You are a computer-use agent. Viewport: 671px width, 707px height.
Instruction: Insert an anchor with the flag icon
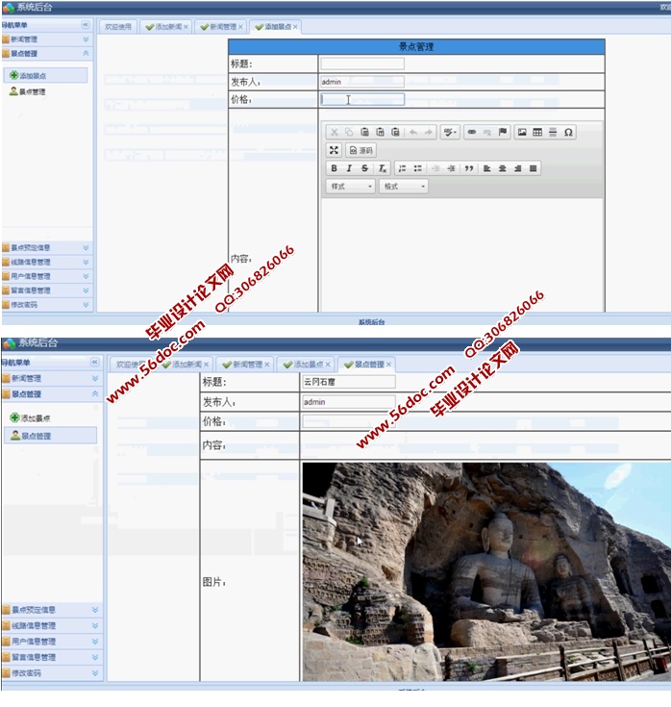point(503,132)
